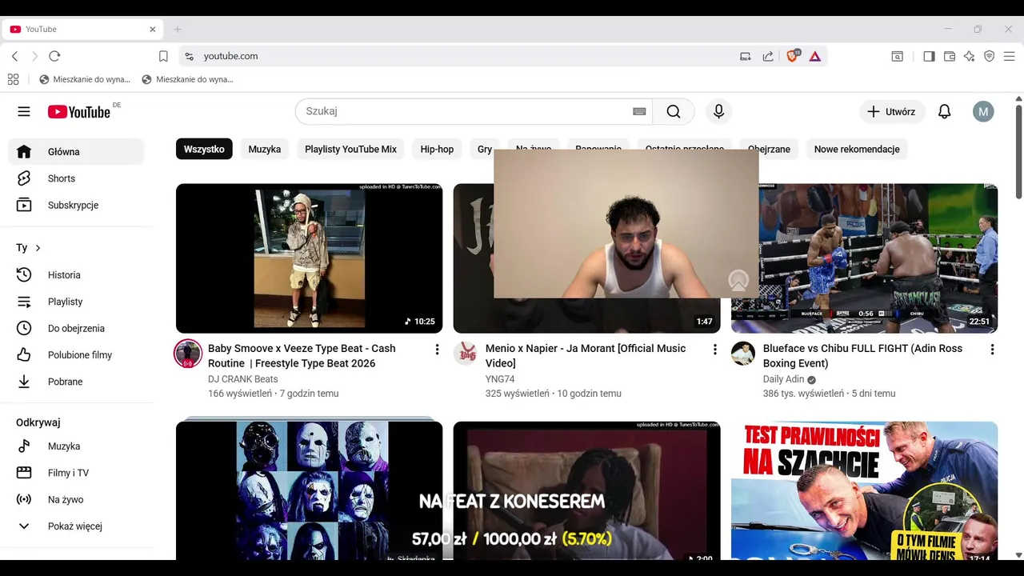
Task: Click the Brave Rewards triangle icon
Action: [x=814, y=56]
